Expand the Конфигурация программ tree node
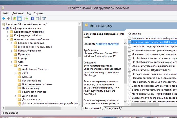177x118 pixels. tap(8, 32)
